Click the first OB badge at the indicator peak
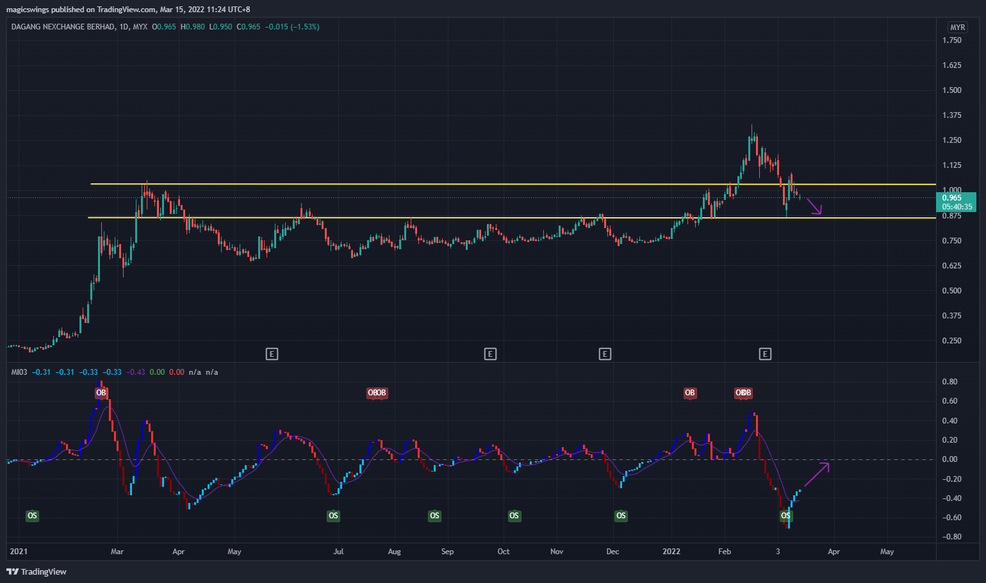This screenshot has width=986, height=583. (101, 393)
